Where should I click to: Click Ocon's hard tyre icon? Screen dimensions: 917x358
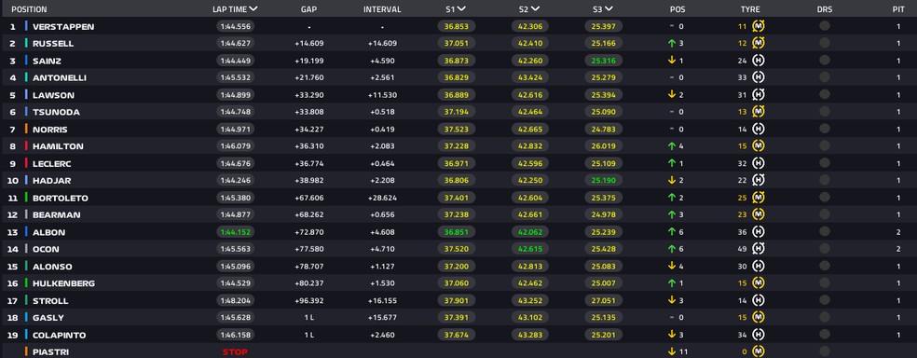[x=759, y=249]
